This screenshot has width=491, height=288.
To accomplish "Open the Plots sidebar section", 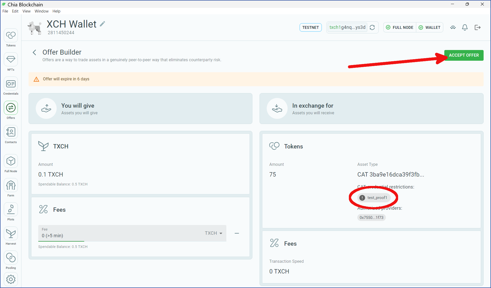I will pos(11,212).
